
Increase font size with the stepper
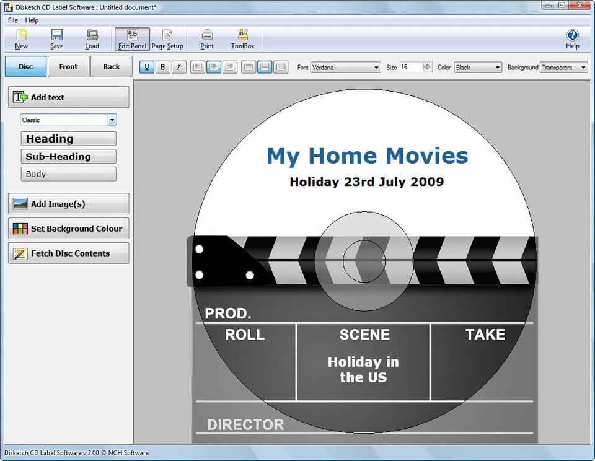click(428, 64)
